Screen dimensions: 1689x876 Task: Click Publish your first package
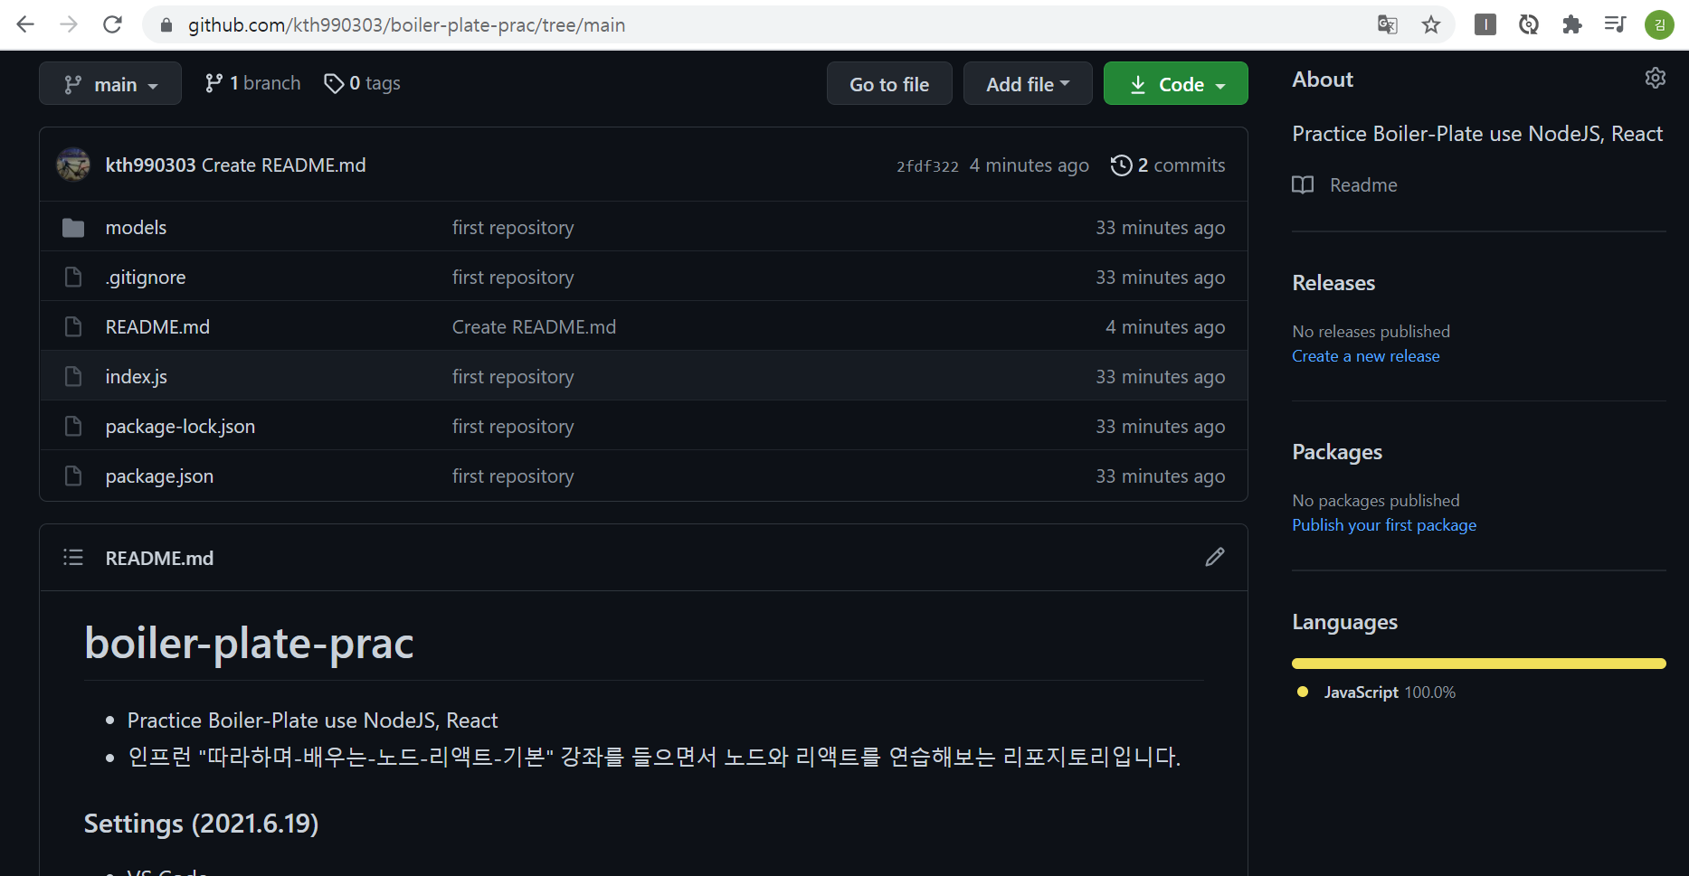coord(1384,525)
